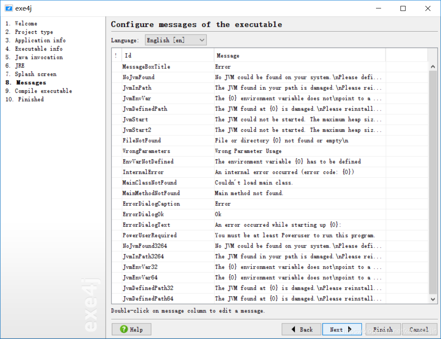
Task: Sort table by Id column header
Action: coord(168,55)
